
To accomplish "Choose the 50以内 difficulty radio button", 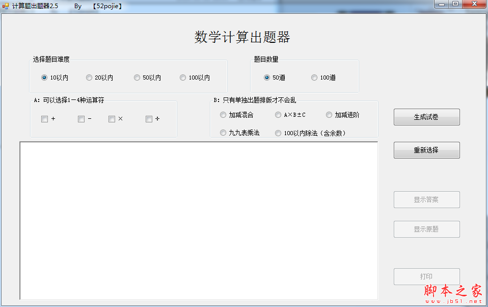I will (x=137, y=78).
